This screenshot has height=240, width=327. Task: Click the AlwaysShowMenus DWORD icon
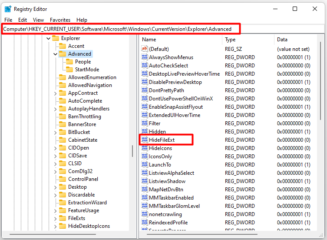click(x=144, y=57)
